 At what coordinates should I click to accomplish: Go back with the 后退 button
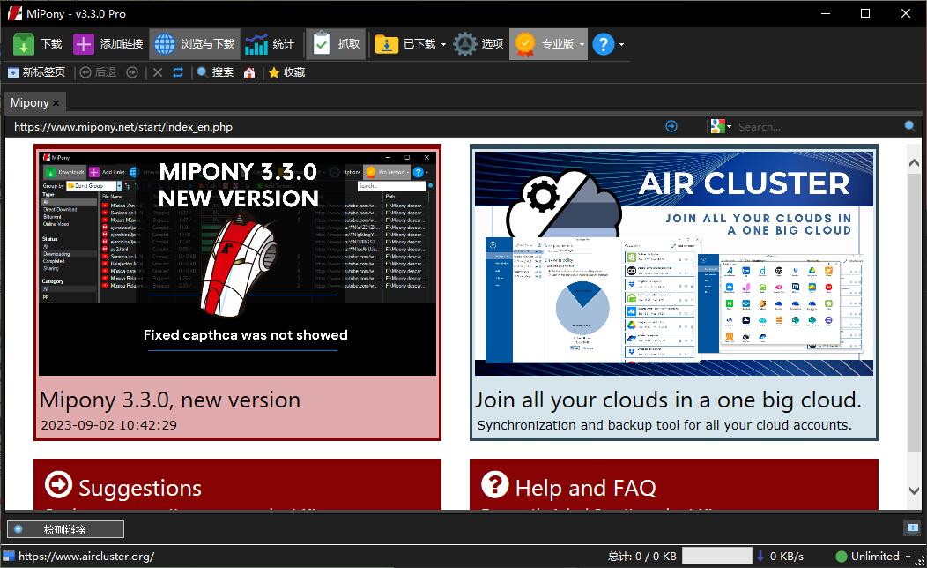(x=98, y=72)
